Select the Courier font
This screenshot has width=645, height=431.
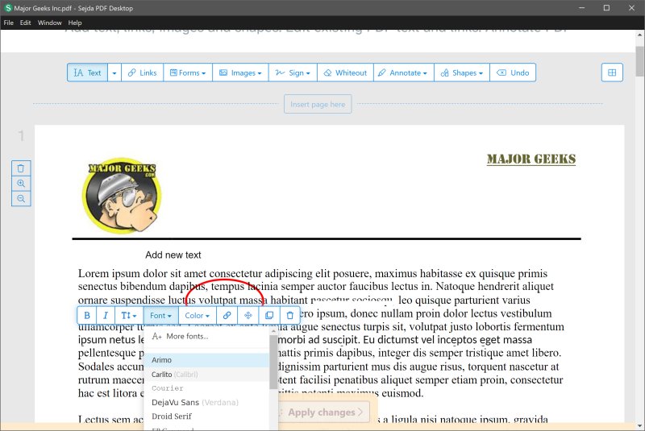[206, 388]
